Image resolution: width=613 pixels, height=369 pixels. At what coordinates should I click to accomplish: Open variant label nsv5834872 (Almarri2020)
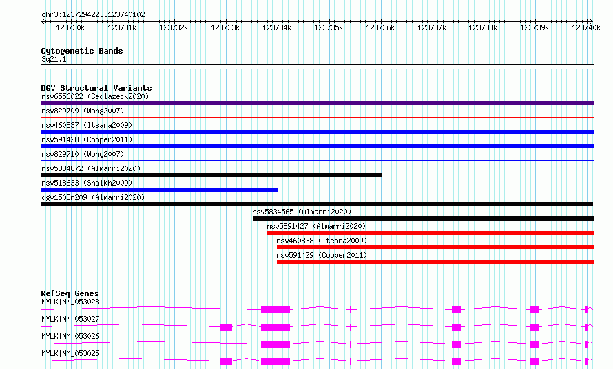[91, 168]
